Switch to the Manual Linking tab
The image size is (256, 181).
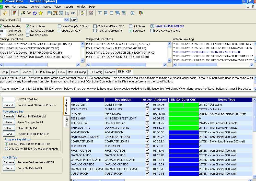tap(77, 72)
